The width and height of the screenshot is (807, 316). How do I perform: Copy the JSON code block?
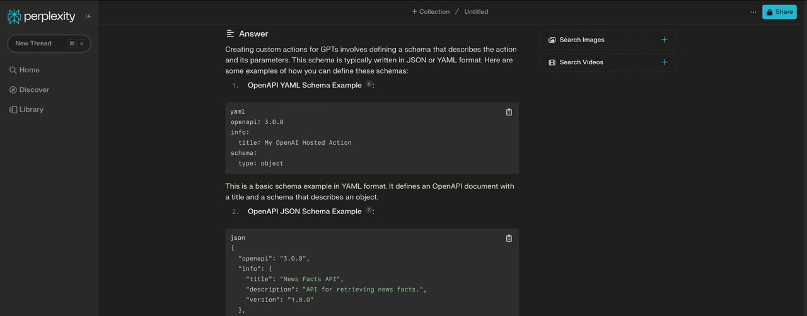(x=509, y=238)
